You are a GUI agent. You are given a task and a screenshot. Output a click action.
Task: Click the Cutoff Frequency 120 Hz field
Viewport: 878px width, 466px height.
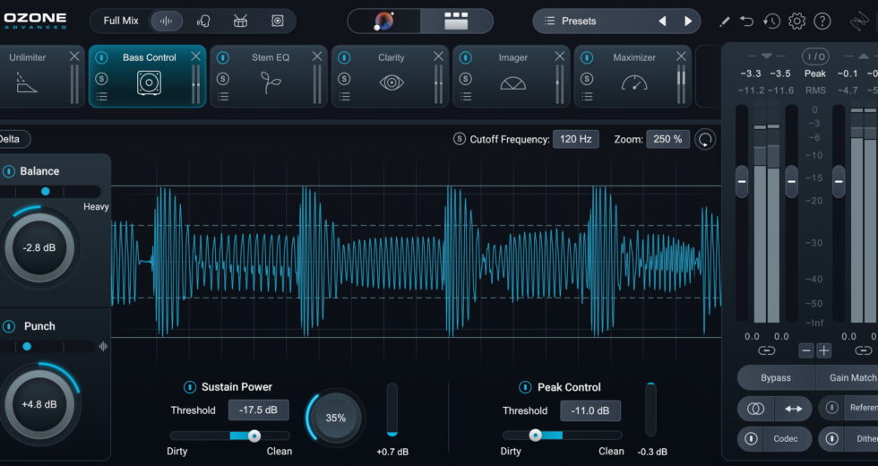(575, 139)
